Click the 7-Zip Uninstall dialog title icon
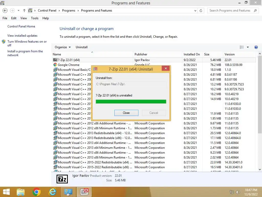The image size is (262, 197). 95,69
